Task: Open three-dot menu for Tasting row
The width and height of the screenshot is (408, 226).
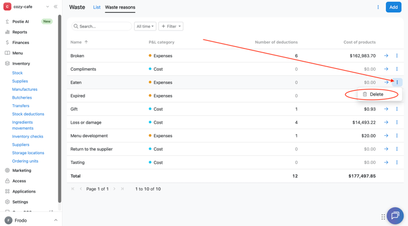Action: pos(397,163)
